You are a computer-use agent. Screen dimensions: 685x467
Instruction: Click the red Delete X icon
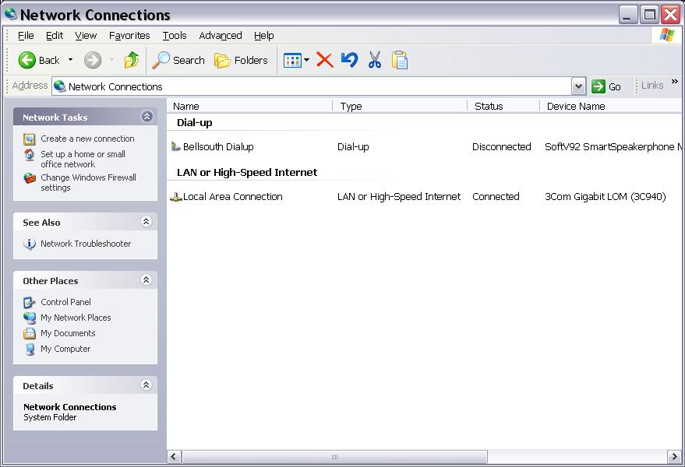click(325, 60)
